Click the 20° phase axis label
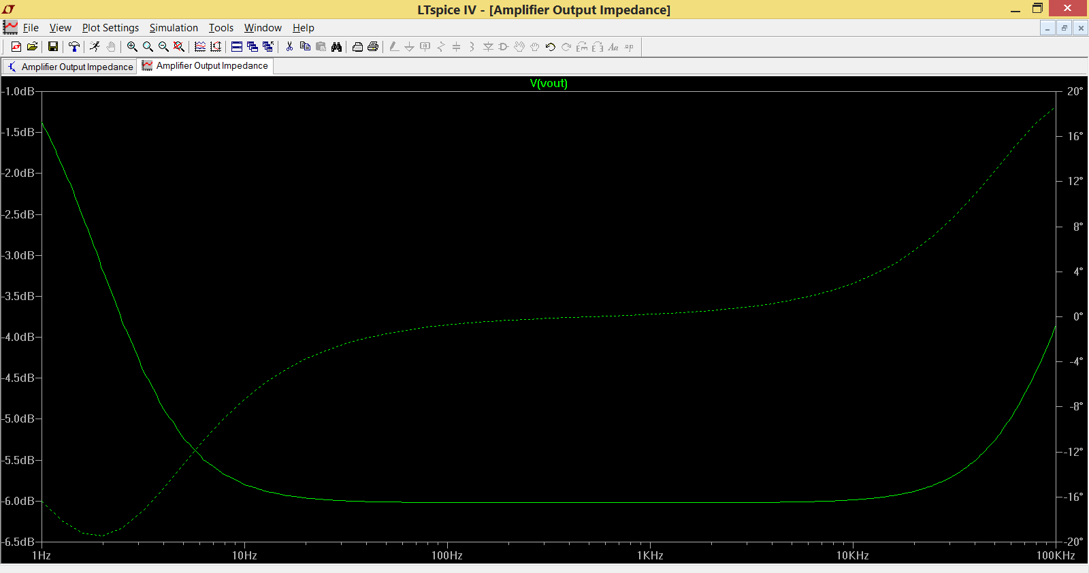This screenshot has width=1089, height=573. click(x=1075, y=91)
